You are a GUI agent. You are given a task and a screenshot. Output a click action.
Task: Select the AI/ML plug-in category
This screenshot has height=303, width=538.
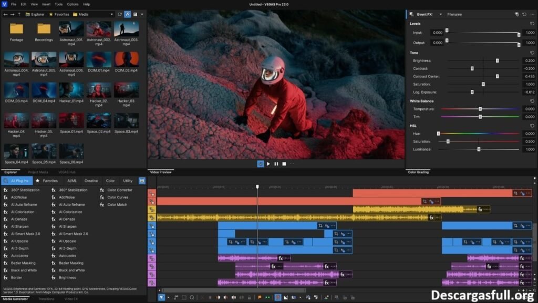pyautogui.click(x=72, y=180)
